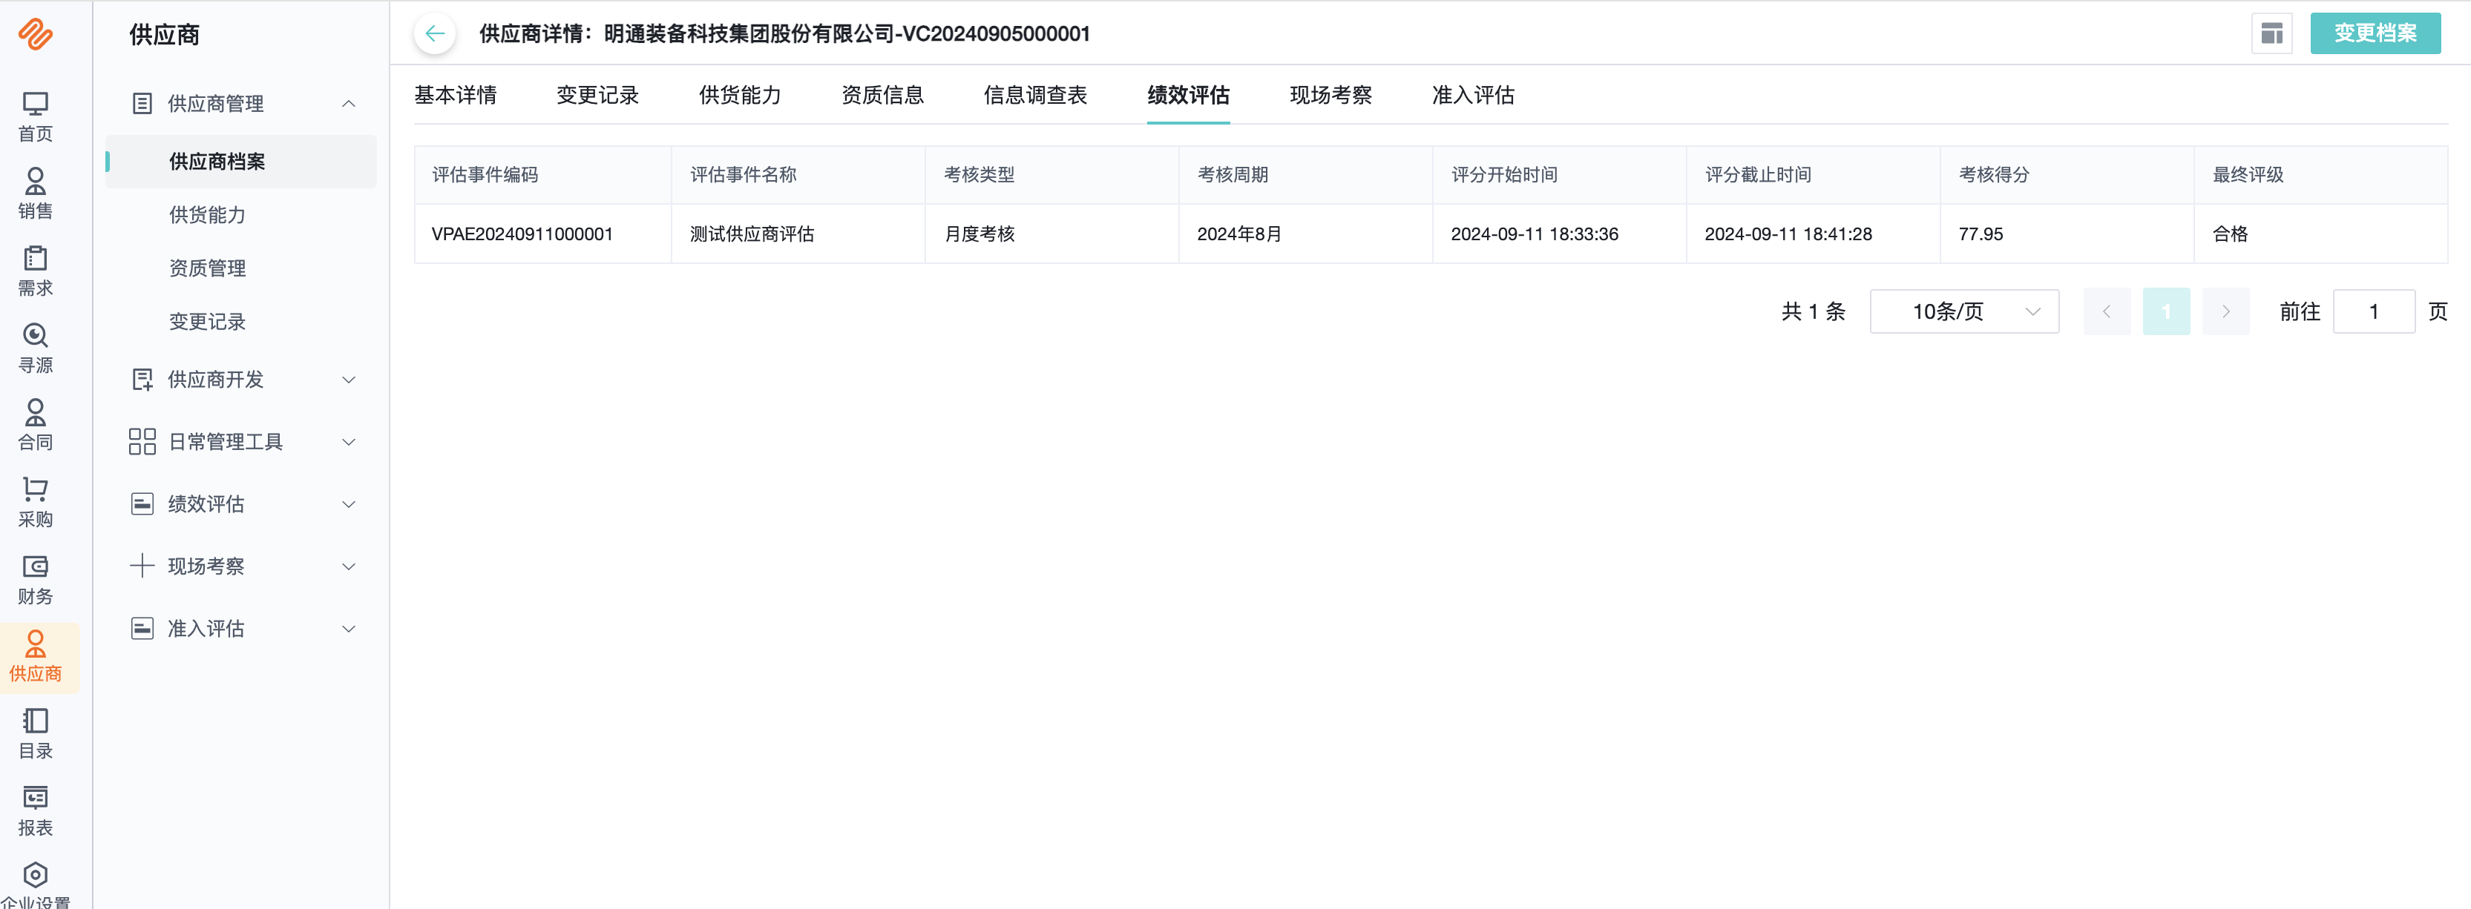Switch to the 供货能力 tab
Image resolution: width=2471 pixels, height=909 pixels.
(740, 95)
